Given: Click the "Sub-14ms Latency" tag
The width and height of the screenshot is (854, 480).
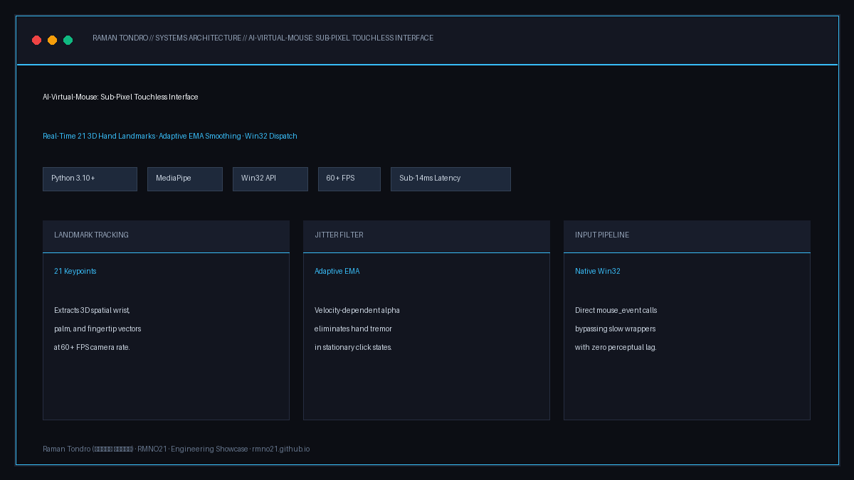Looking at the screenshot, I should (x=450, y=179).
